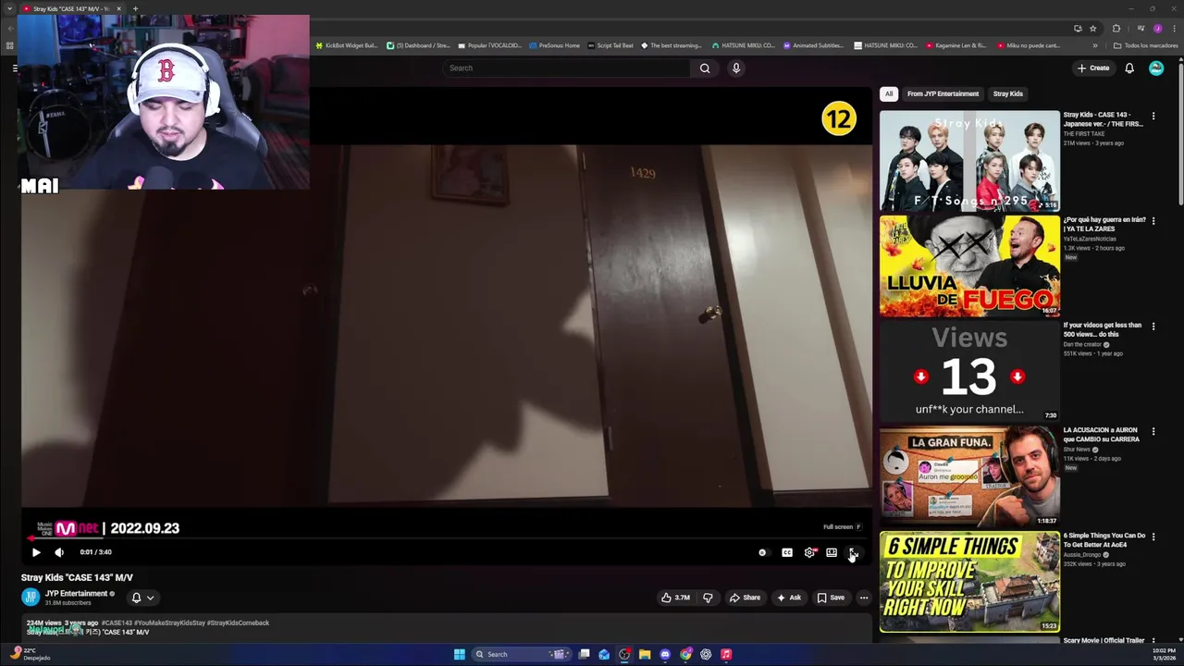Open the Popular VOCALOID bookmark
This screenshot has width=1184, height=666.
490,45
